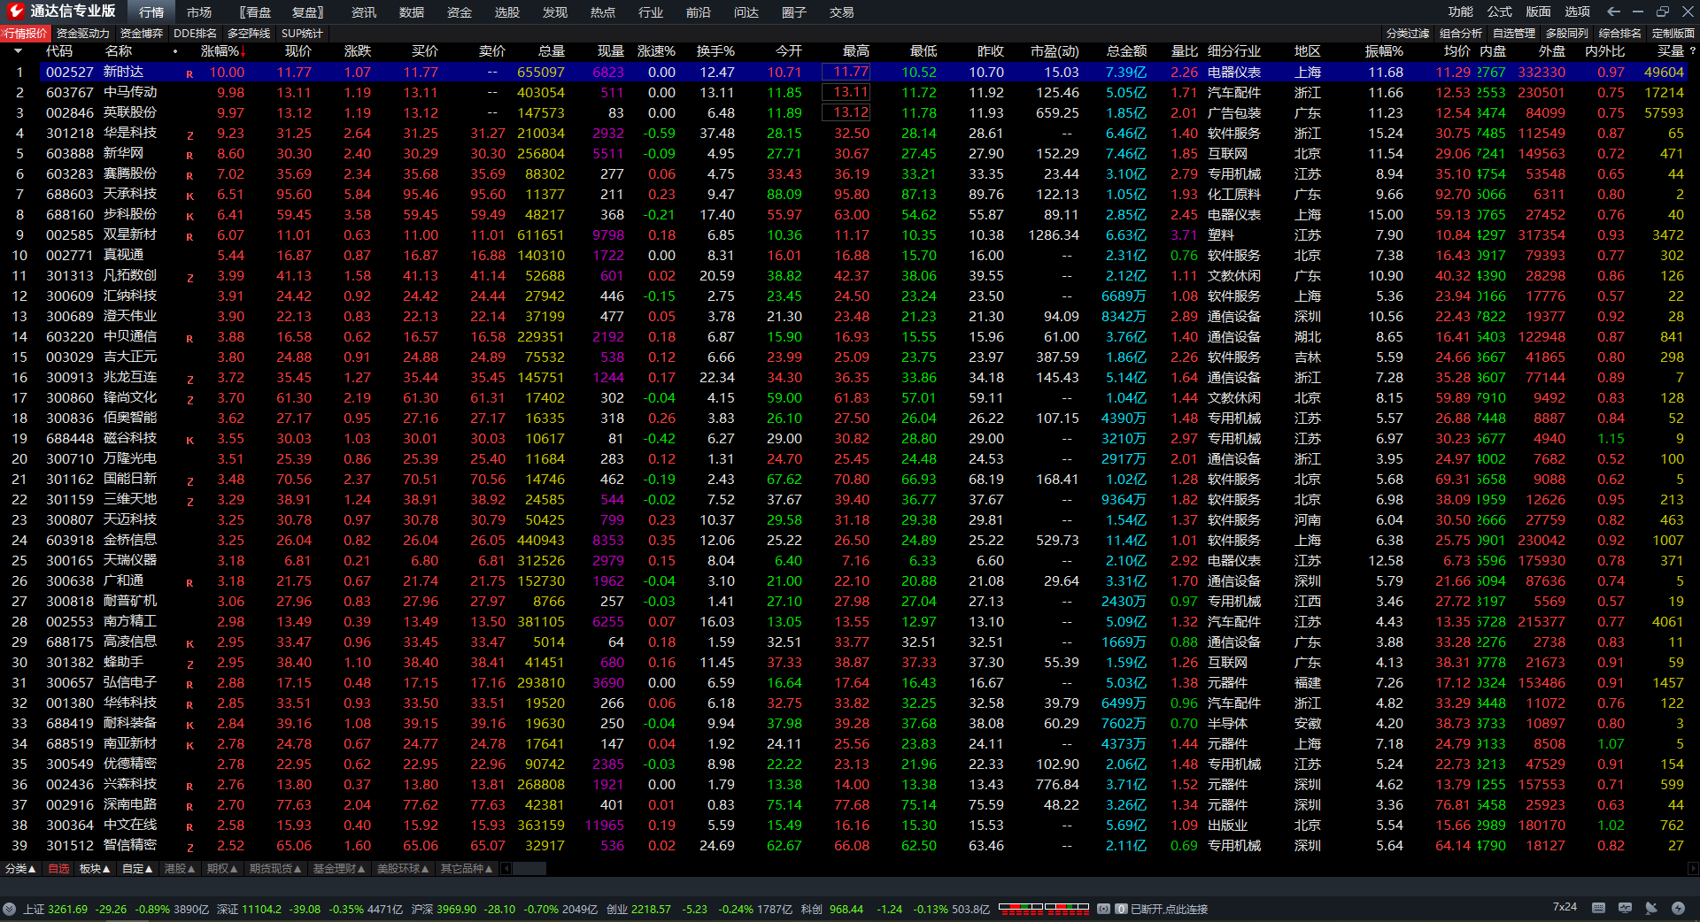This screenshot has width=1700, height=922.
Task: Click the R marker beside 新时达
Action: pyautogui.click(x=189, y=74)
